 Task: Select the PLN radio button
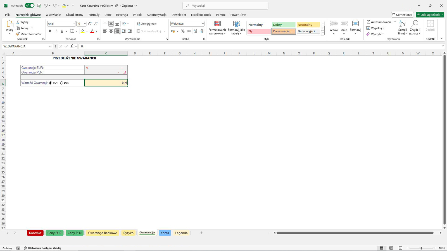[51, 83]
